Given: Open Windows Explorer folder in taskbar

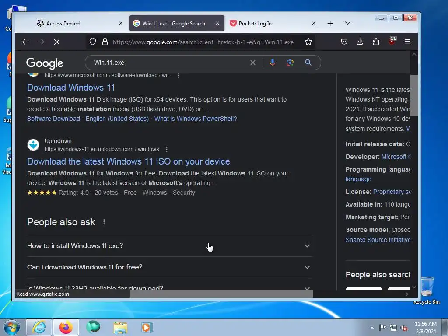Looking at the screenshot, I should click(120, 327).
